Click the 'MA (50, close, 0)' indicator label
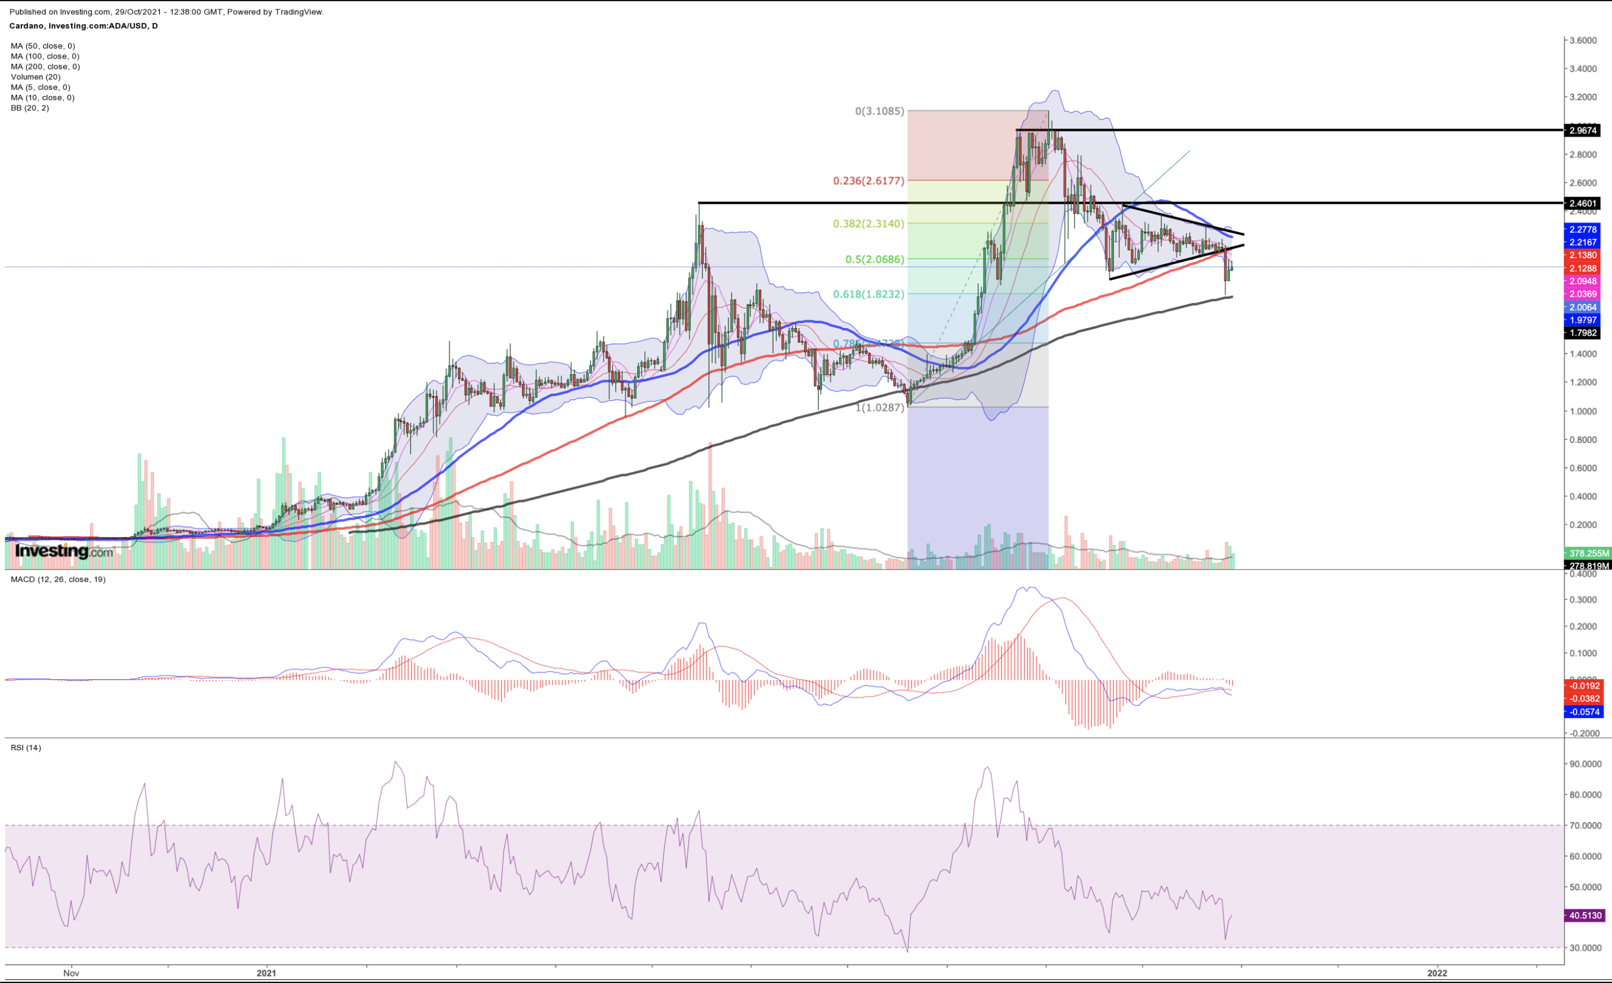The width and height of the screenshot is (1612, 983). pos(43,46)
